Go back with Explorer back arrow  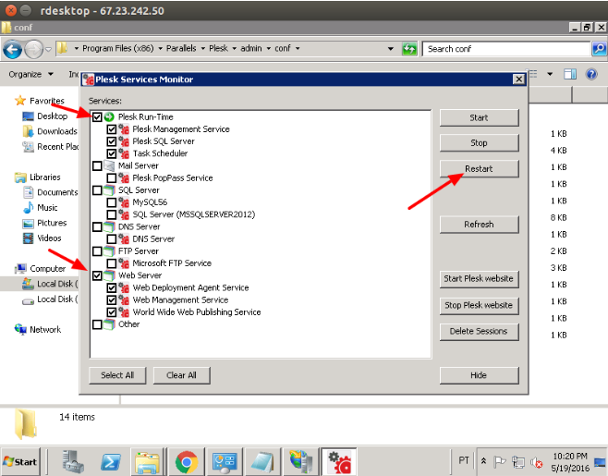pyautogui.click(x=12, y=49)
